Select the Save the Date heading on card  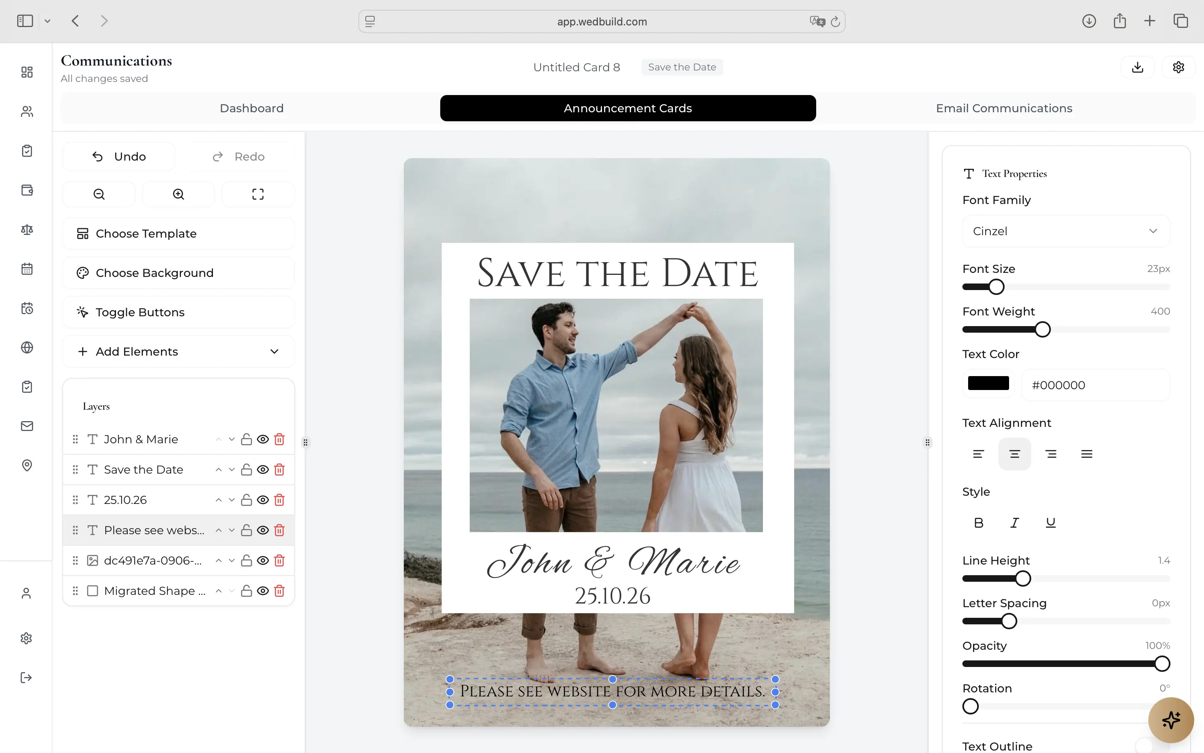tap(617, 273)
